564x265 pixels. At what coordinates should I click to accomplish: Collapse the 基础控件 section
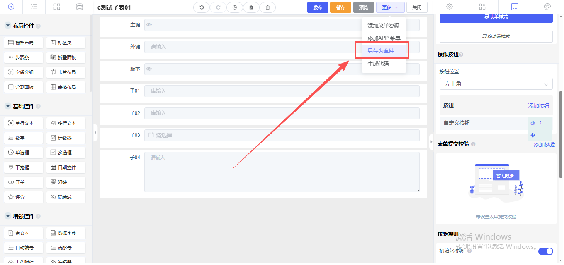tap(7, 106)
